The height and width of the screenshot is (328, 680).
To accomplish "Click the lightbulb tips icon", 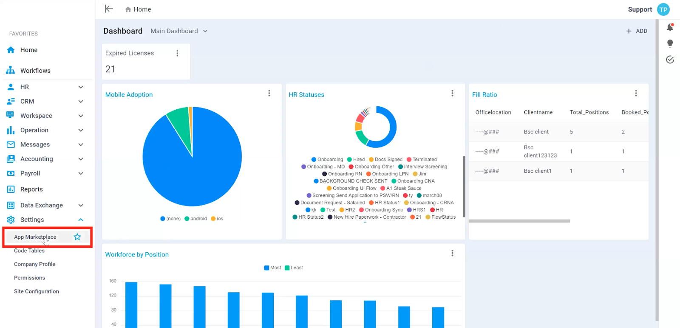I will pyautogui.click(x=670, y=43).
